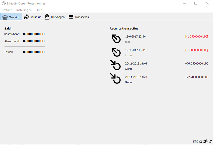Click the Beschikbaar balance value
Screen dimensions: 213x145
point(34,34)
